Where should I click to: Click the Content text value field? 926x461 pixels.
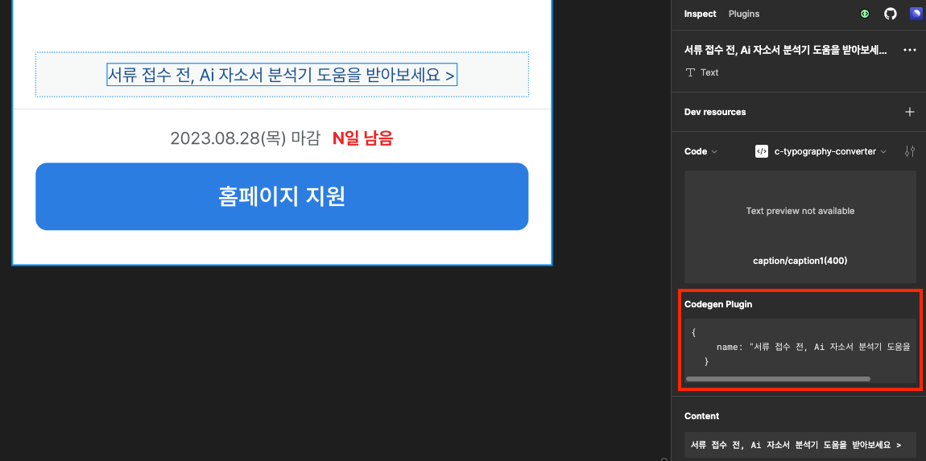[x=800, y=444]
